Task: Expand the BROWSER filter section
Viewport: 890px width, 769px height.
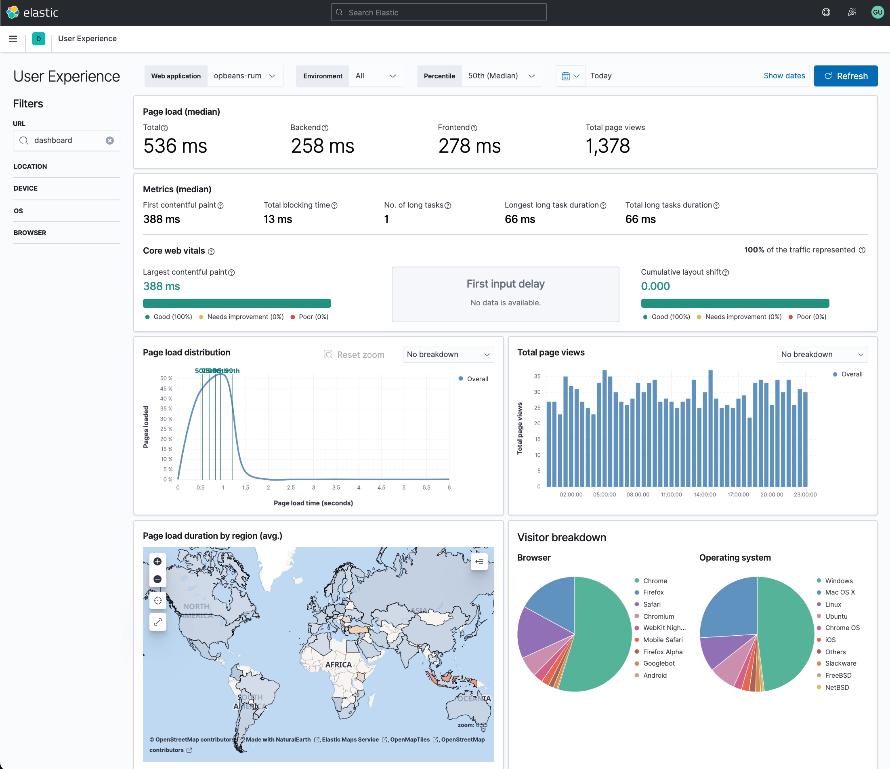Action: (29, 233)
